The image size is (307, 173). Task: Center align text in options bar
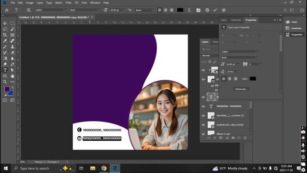coord(165,10)
